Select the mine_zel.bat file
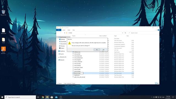The height and width of the screenshot is (99, 176). (x=77, y=71)
